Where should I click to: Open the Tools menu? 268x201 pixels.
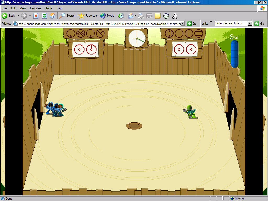pyautogui.click(x=49, y=8)
